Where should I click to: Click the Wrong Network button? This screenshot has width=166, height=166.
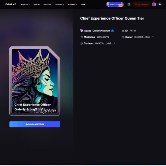point(141,4)
